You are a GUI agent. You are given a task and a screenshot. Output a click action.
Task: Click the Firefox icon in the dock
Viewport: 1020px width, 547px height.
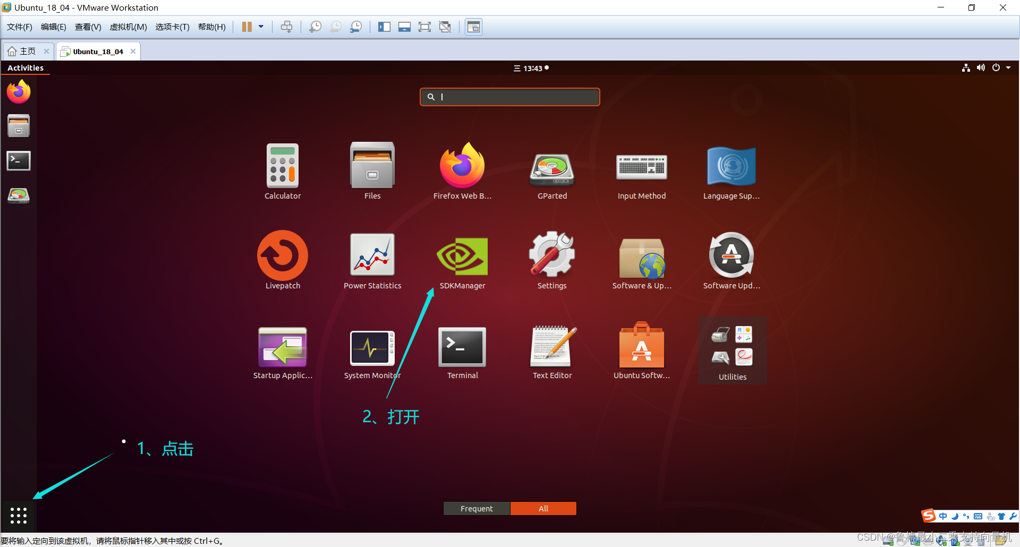pyautogui.click(x=19, y=92)
